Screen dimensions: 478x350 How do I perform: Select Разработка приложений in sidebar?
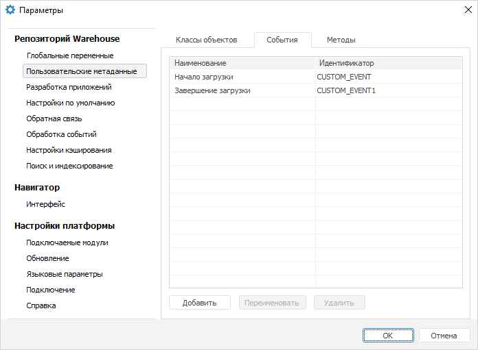click(x=69, y=87)
